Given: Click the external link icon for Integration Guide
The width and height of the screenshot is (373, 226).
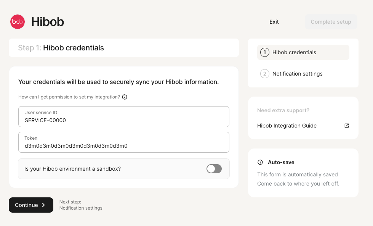Looking at the screenshot, I should 347,126.
